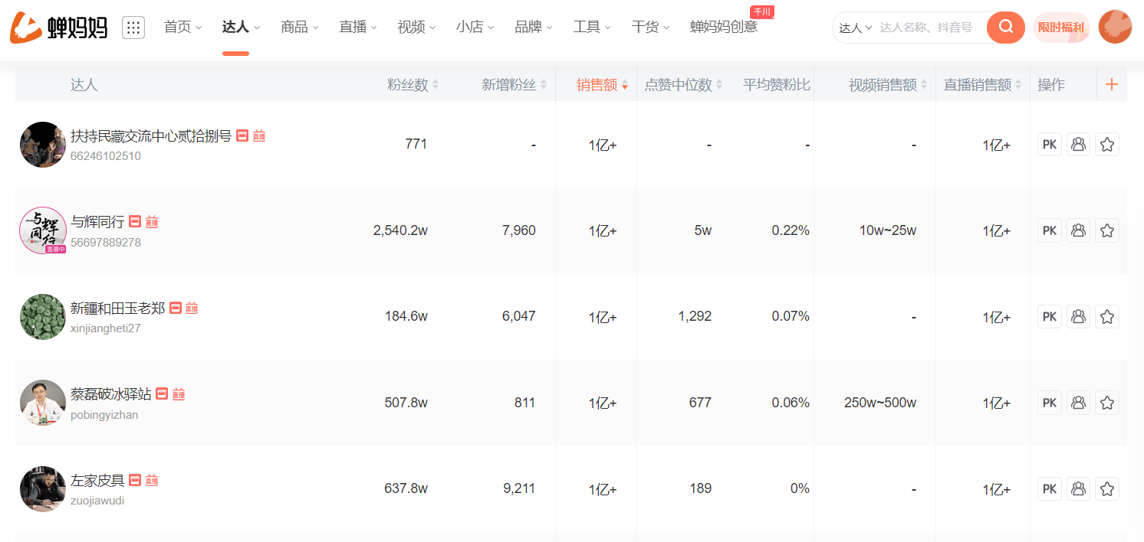
Task: Sort by 新增粉丝 using its sort arrows
Action: click(x=544, y=85)
